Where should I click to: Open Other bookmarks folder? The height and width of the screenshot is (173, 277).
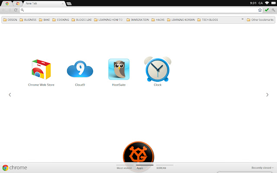[260, 20]
